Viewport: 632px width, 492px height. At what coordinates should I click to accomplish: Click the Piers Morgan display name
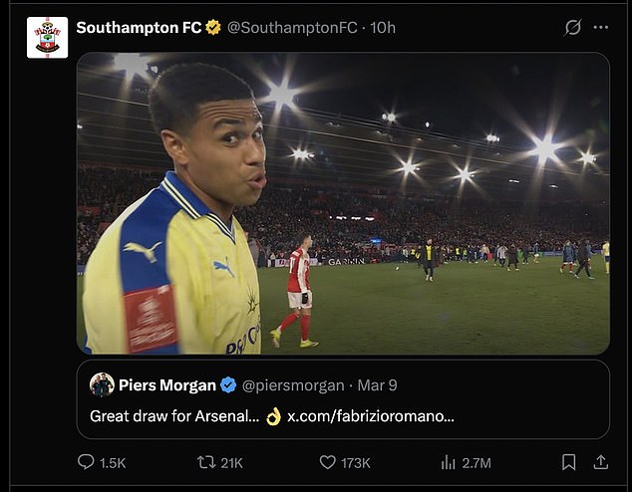[166, 385]
